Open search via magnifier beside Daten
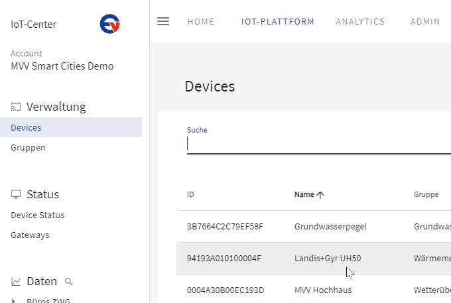The width and height of the screenshot is (451, 303). tap(69, 282)
